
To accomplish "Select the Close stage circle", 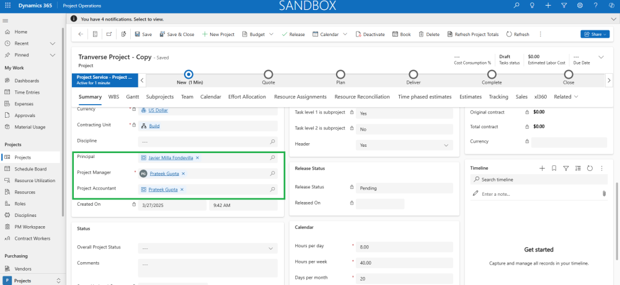I will 569,74.
